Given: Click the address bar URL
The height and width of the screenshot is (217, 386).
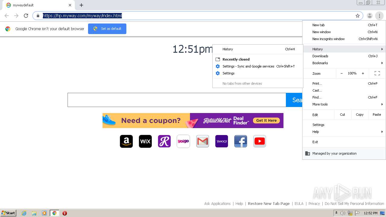Looking at the screenshot, I should pyautogui.click(x=82, y=16).
